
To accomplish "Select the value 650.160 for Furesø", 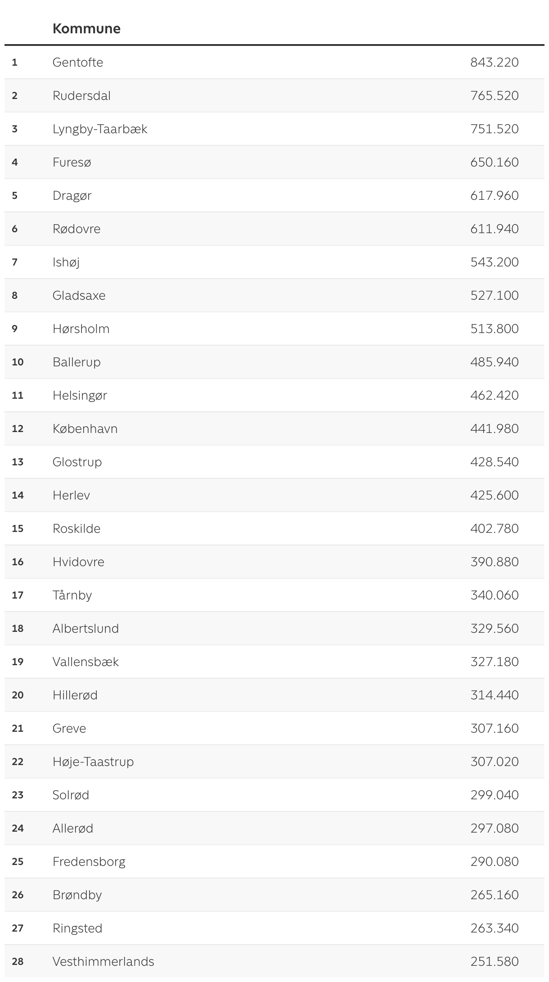I will tap(494, 162).
